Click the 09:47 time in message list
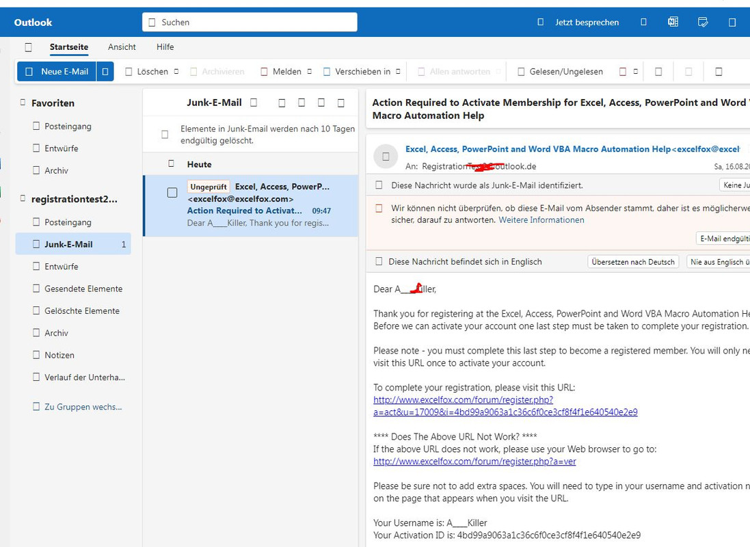 pos(321,211)
